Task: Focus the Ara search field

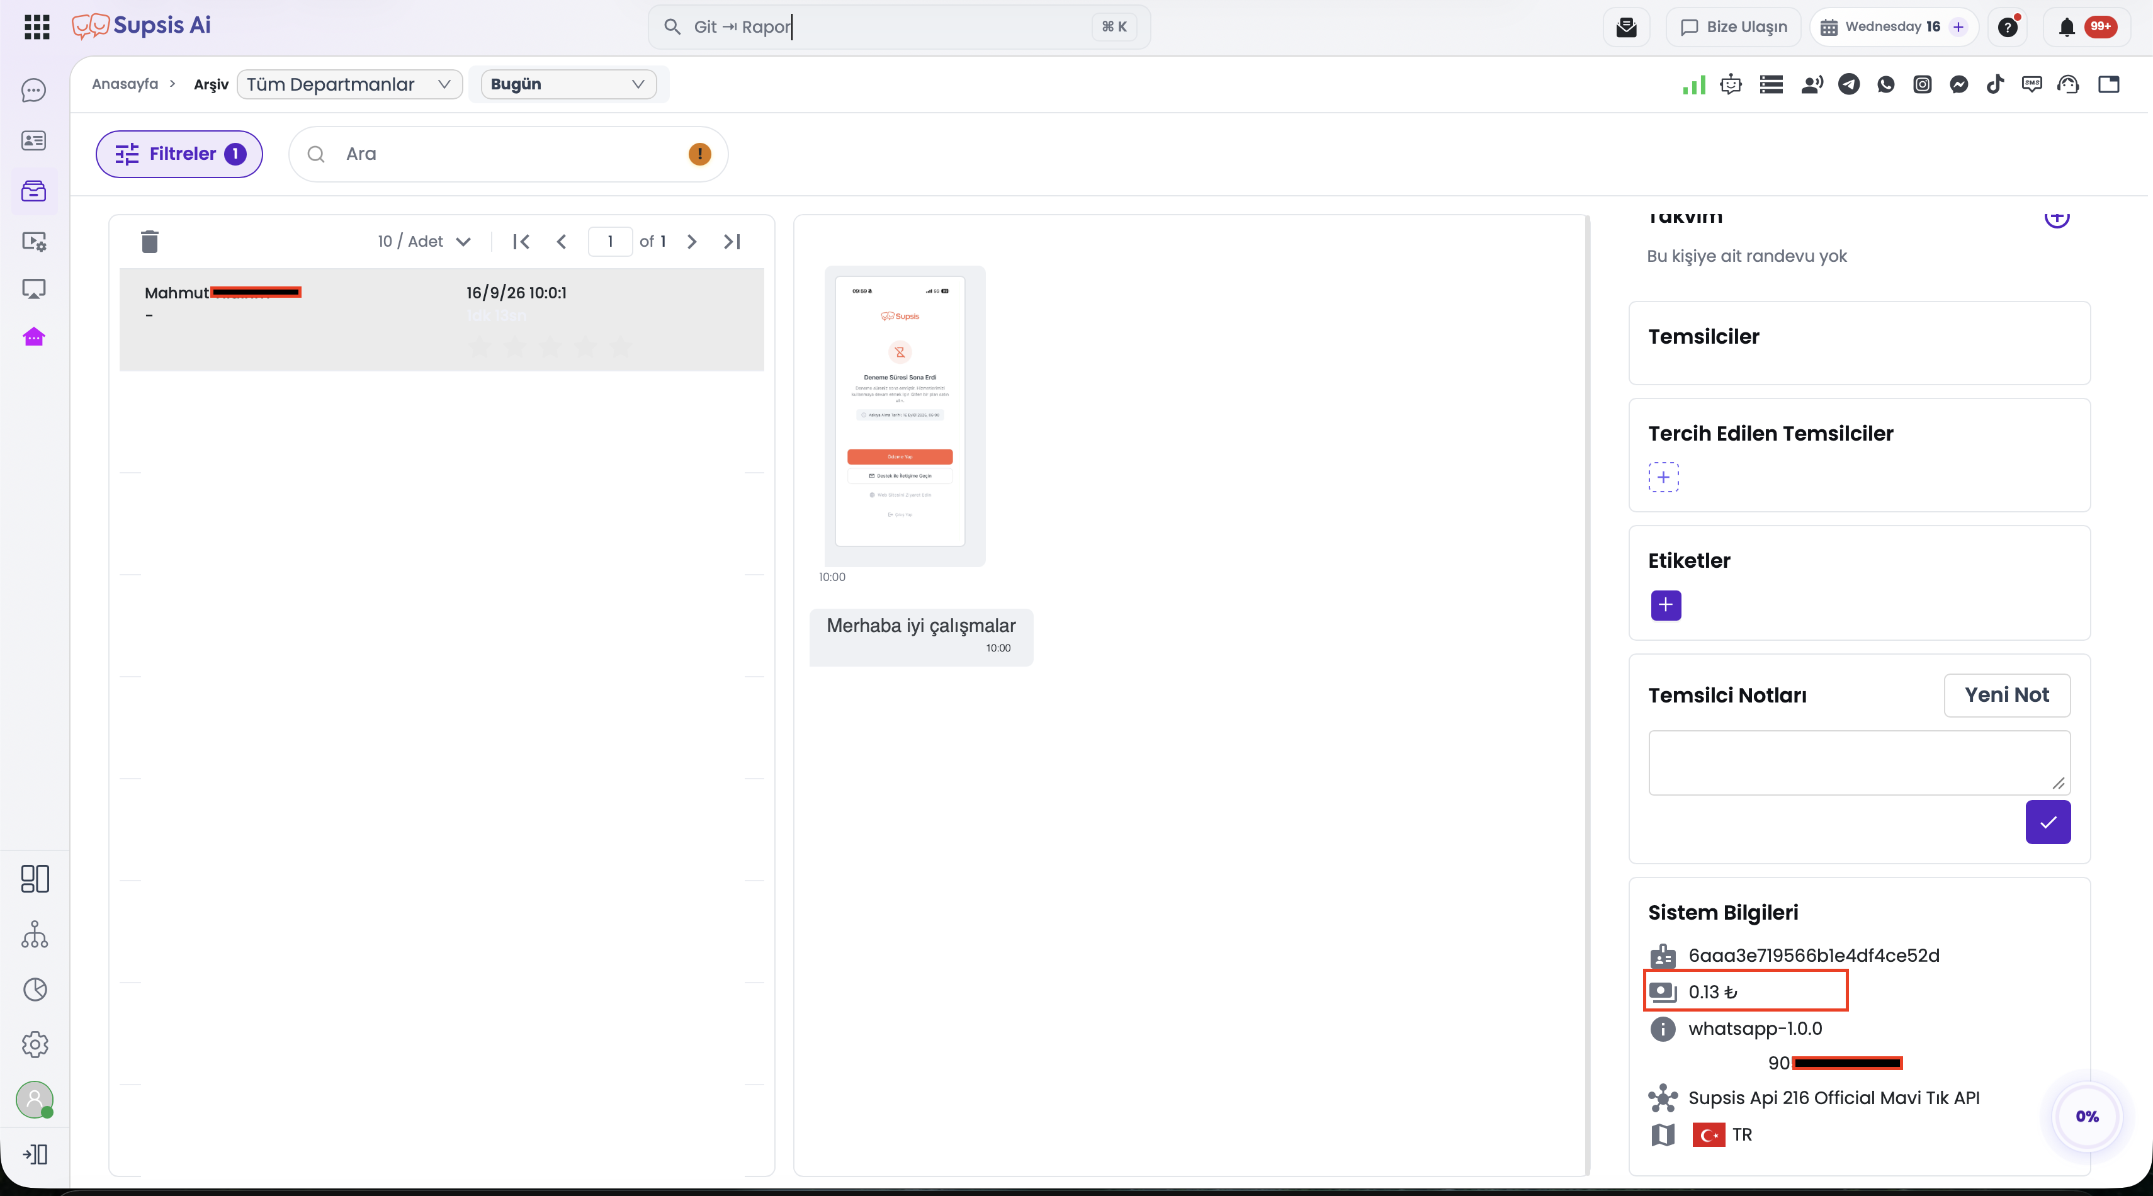Action: [x=508, y=154]
